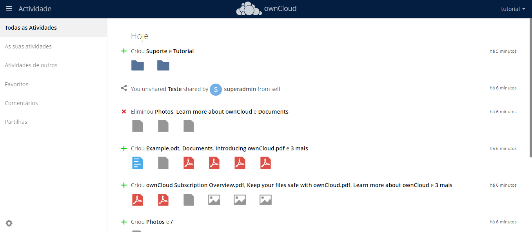Click the gray file icon in the Subscription Overview row

[189, 200]
